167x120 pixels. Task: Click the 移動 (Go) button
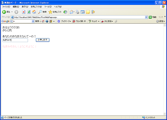(x=152, y=17)
